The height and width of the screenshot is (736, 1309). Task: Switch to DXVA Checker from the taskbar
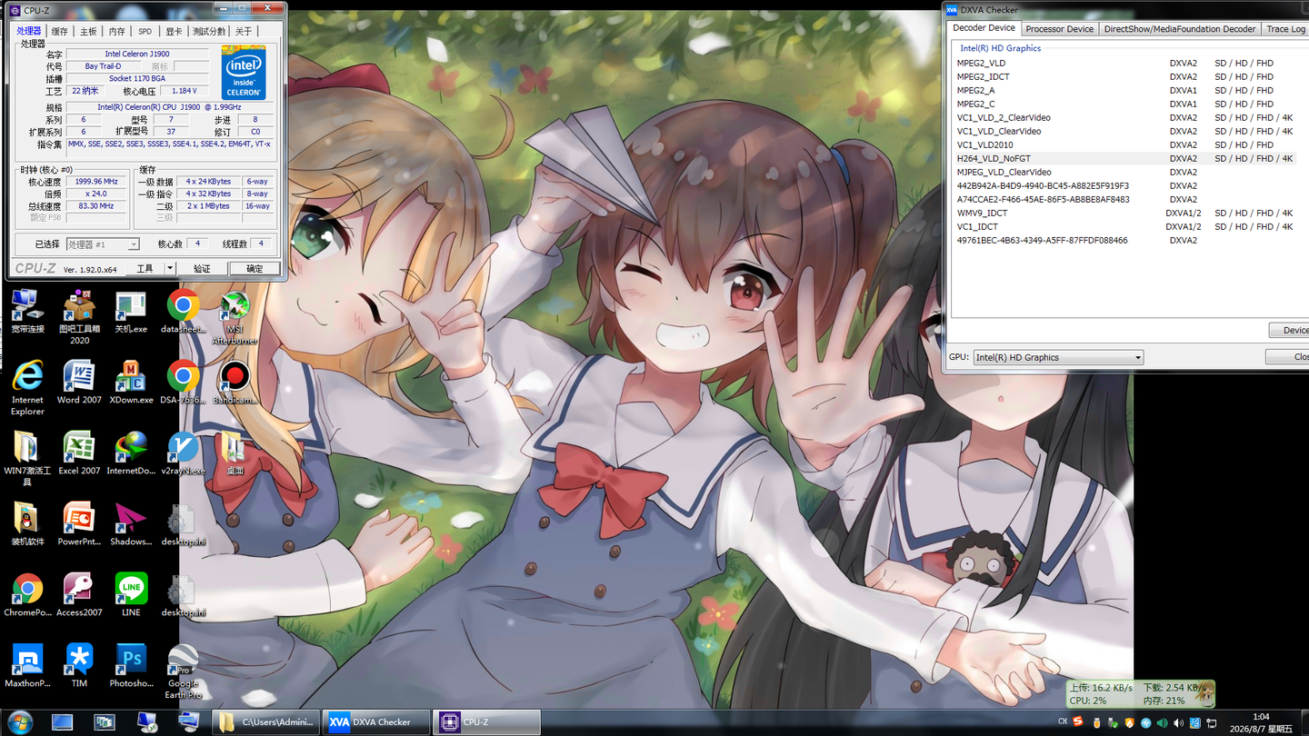click(x=376, y=722)
